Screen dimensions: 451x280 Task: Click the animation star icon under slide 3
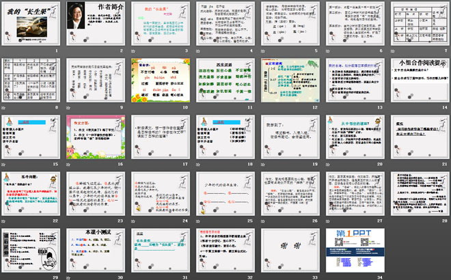[x=131, y=51]
